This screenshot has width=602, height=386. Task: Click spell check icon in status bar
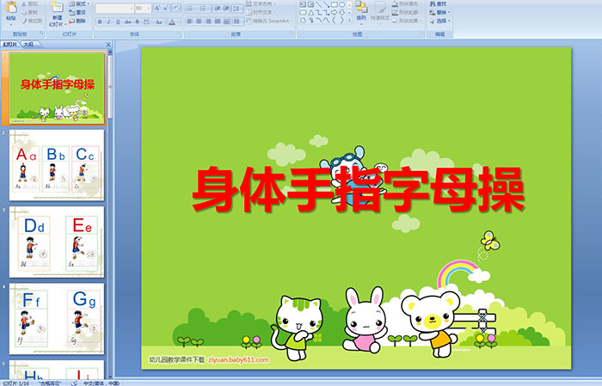pos(74,383)
